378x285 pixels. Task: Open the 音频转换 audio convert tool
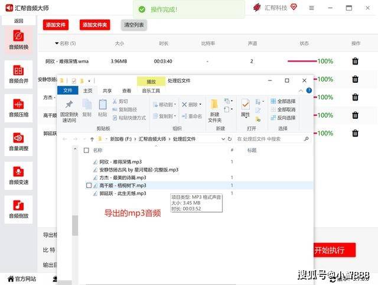pos(18,40)
